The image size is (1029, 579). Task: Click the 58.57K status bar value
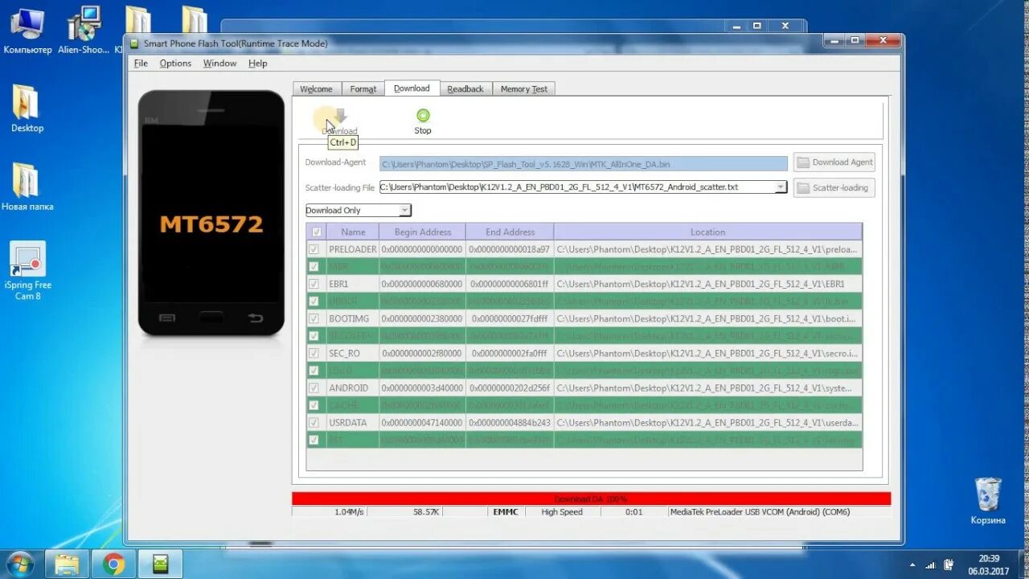point(425,511)
